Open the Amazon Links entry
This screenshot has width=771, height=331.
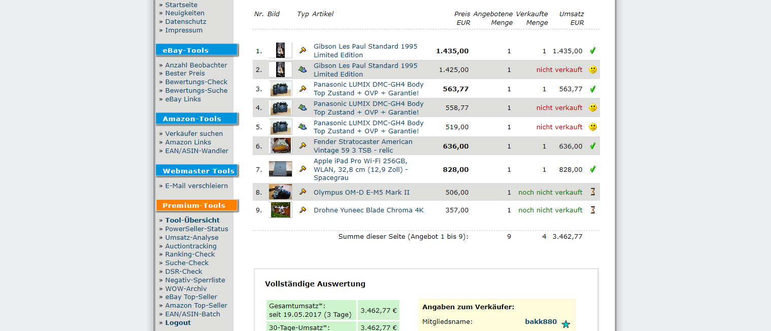[x=188, y=142]
